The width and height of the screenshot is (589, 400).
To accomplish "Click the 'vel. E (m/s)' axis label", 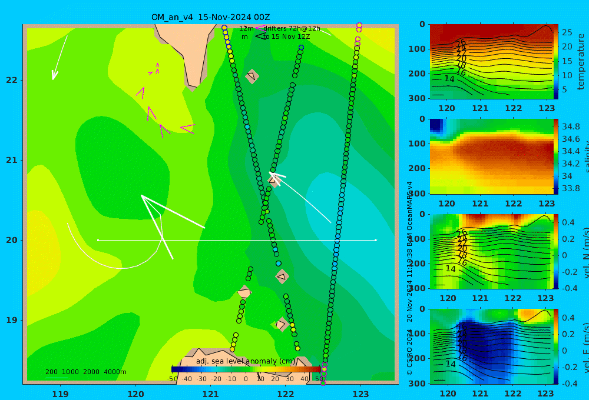I will [586, 348].
